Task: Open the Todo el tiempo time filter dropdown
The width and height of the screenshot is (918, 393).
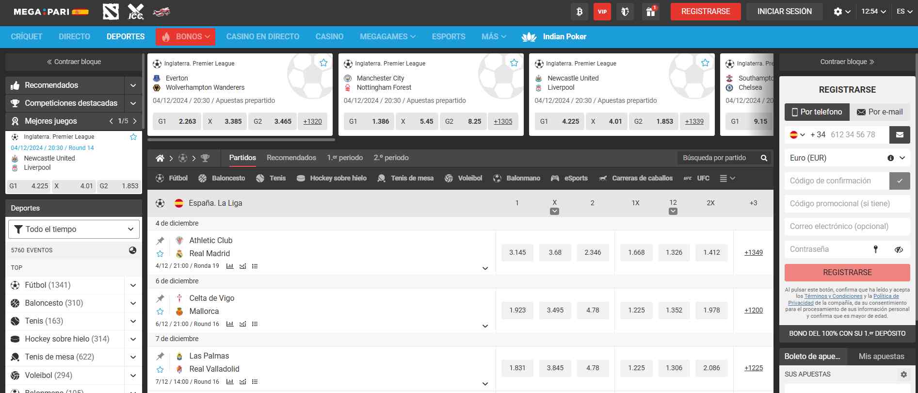Action: click(x=74, y=229)
